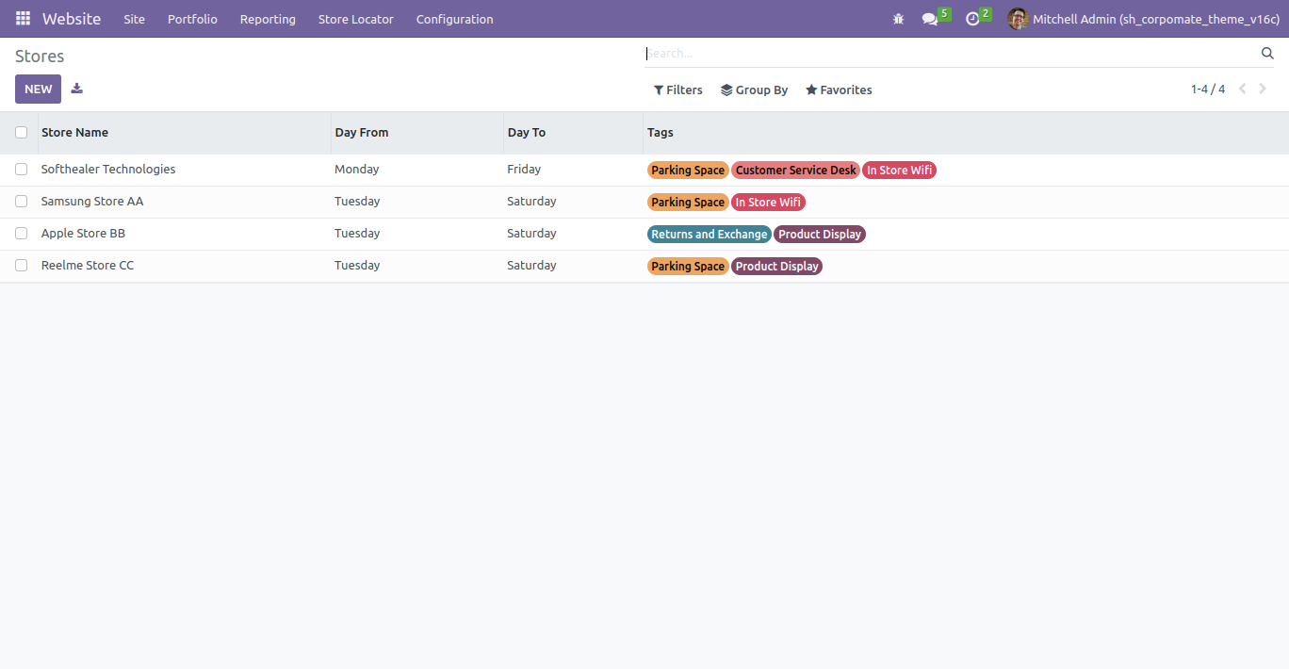The image size is (1289, 669).
Task: Click Monday in Softhealer row
Action: (x=357, y=170)
